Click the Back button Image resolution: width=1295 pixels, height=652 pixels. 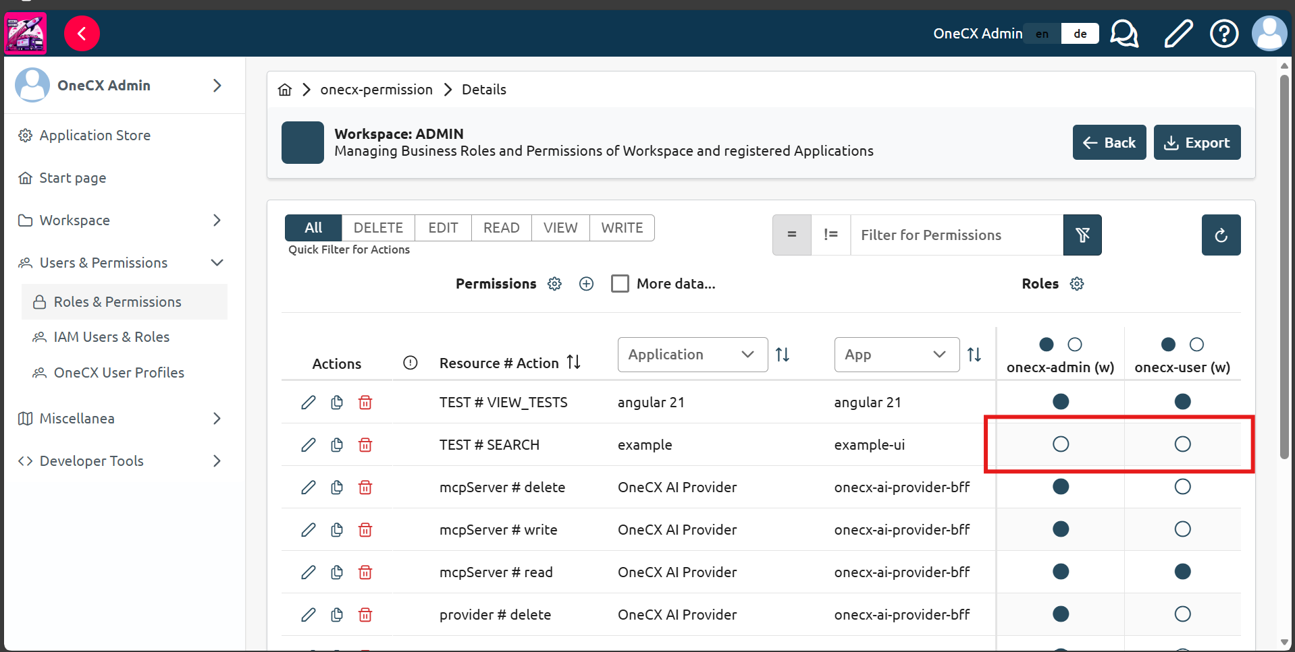pos(1109,142)
